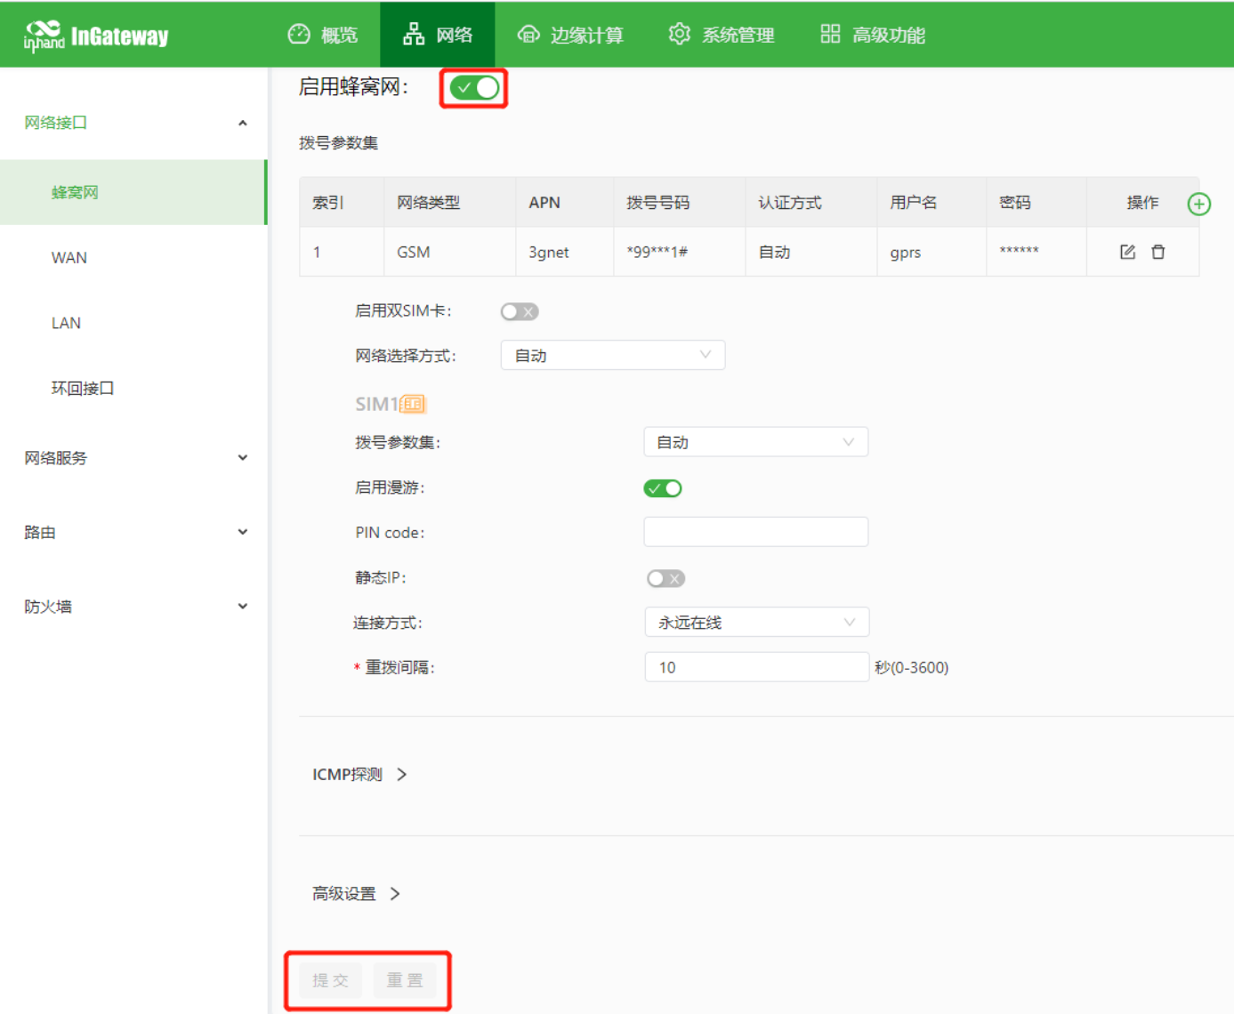1234x1014 pixels.
Task: Delete dial parameter row 1
Action: click(x=1157, y=252)
